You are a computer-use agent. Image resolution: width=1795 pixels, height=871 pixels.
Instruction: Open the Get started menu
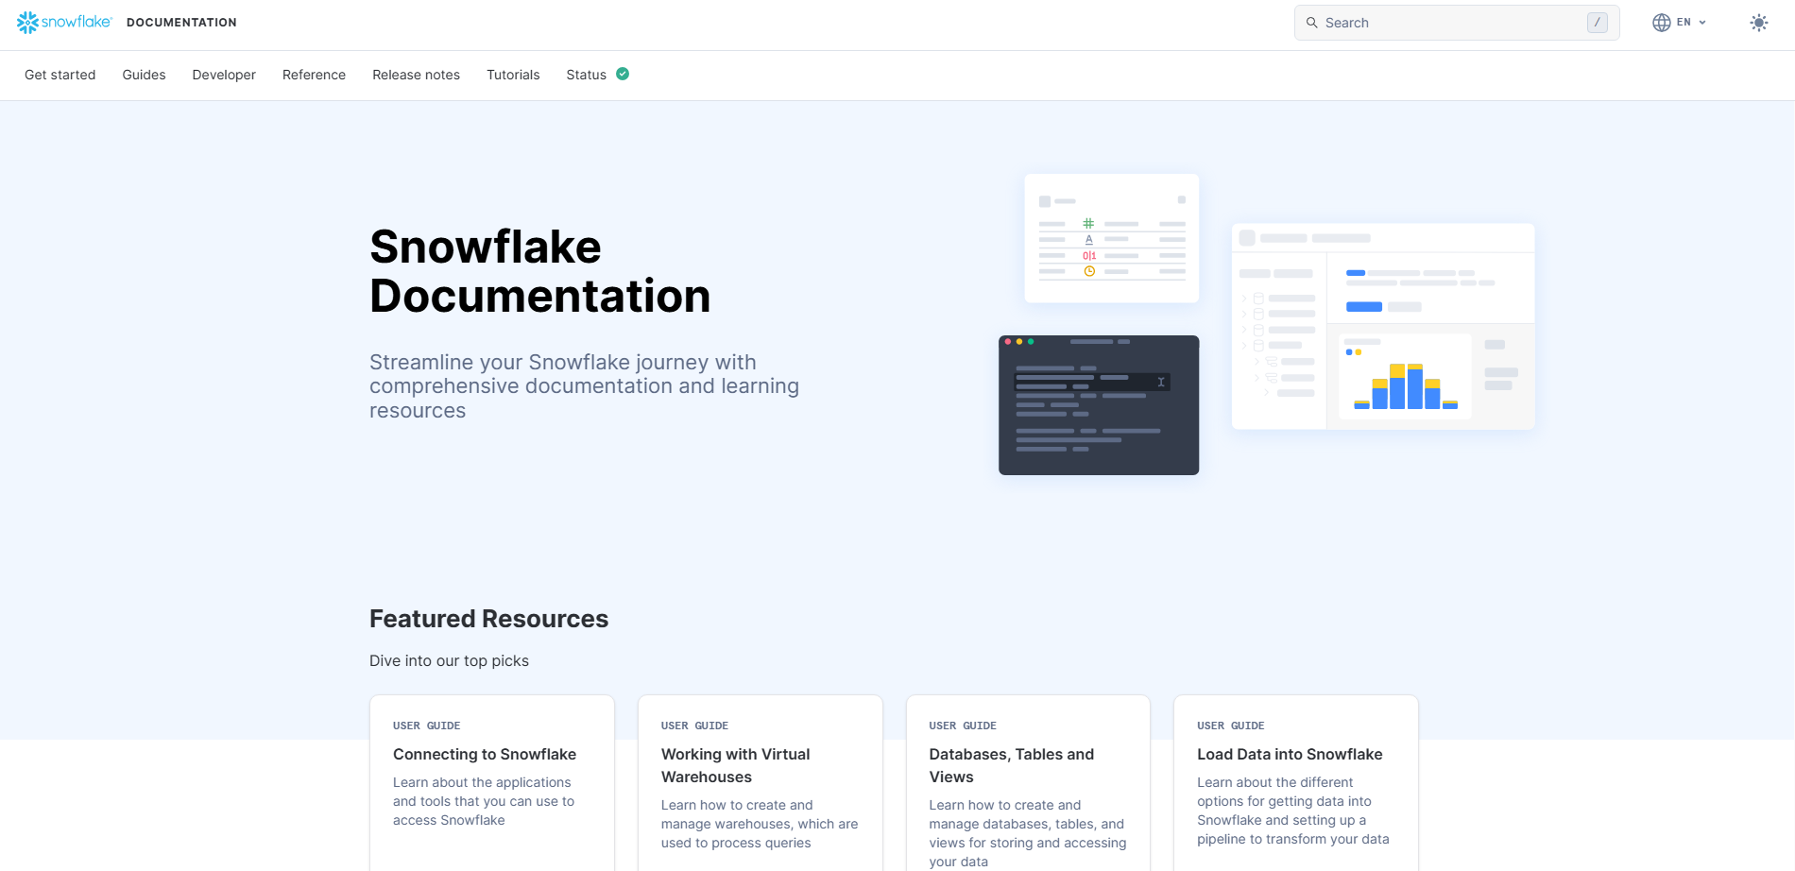[x=60, y=75]
